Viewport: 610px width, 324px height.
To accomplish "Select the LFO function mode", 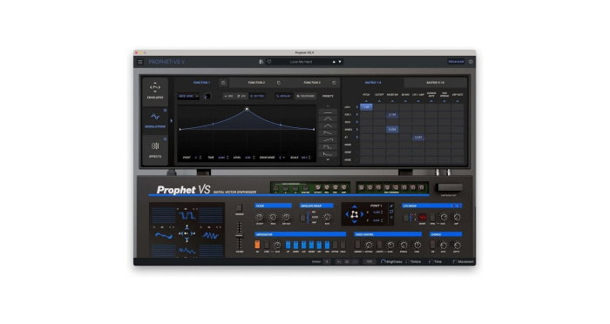I will tap(241, 96).
